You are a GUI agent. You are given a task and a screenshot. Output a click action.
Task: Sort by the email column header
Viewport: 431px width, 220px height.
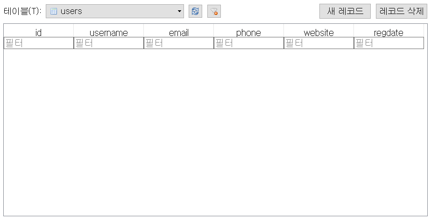pyautogui.click(x=179, y=31)
